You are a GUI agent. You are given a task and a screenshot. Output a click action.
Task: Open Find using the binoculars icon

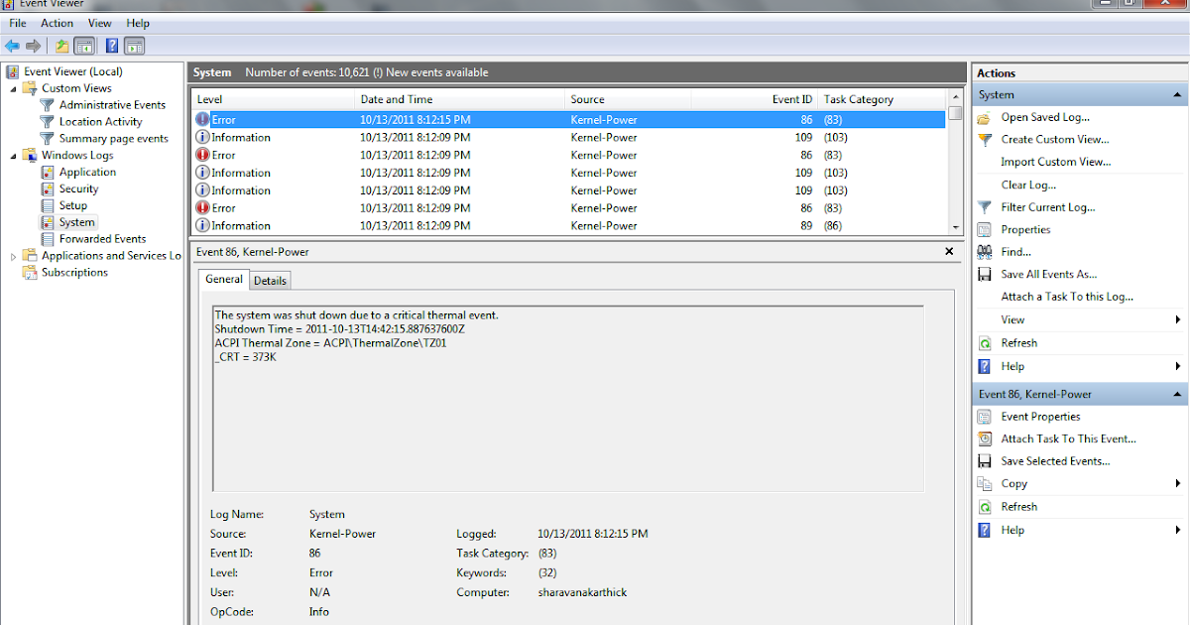pyautogui.click(x=986, y=251)
